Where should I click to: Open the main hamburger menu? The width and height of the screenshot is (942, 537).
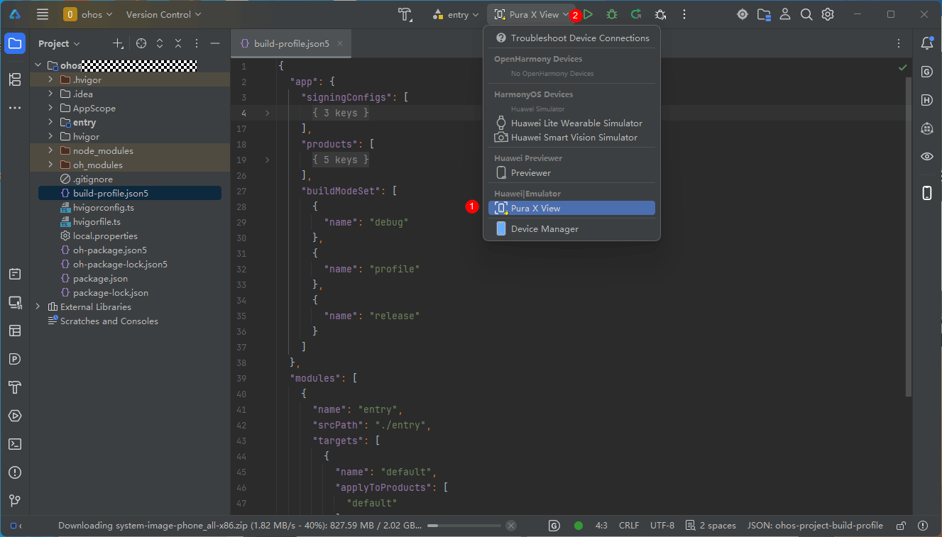pyautogui.click(x=43, y=14)
